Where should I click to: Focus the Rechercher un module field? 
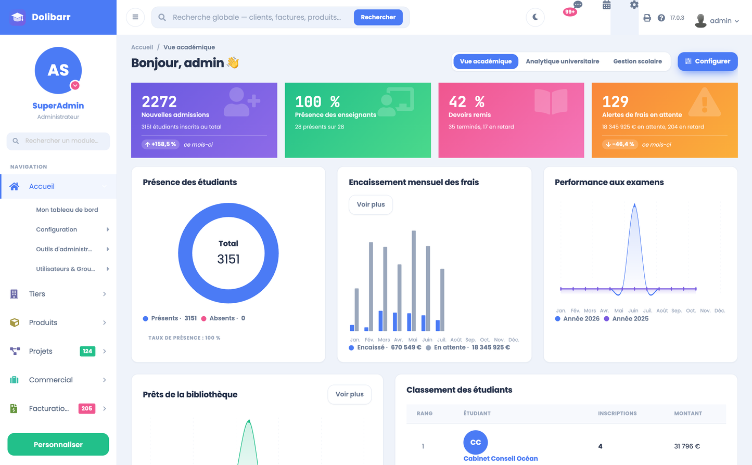coord(58,141)
